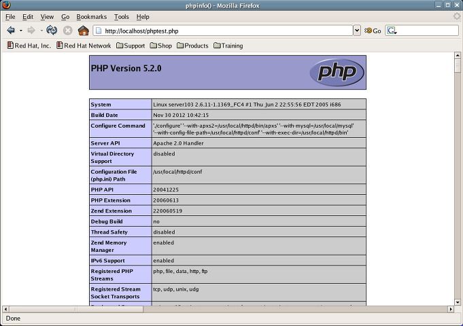Click the page icon in address bar
This screenshot has height=326, width=463.
(x=99, y=31)
